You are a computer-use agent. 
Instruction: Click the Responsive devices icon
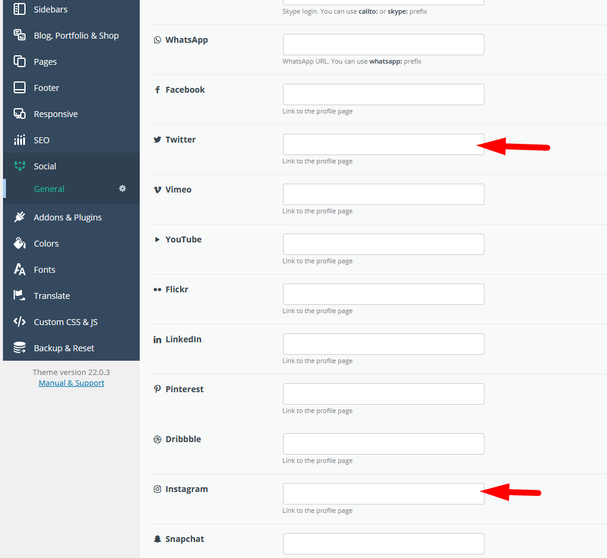(20, 114)
